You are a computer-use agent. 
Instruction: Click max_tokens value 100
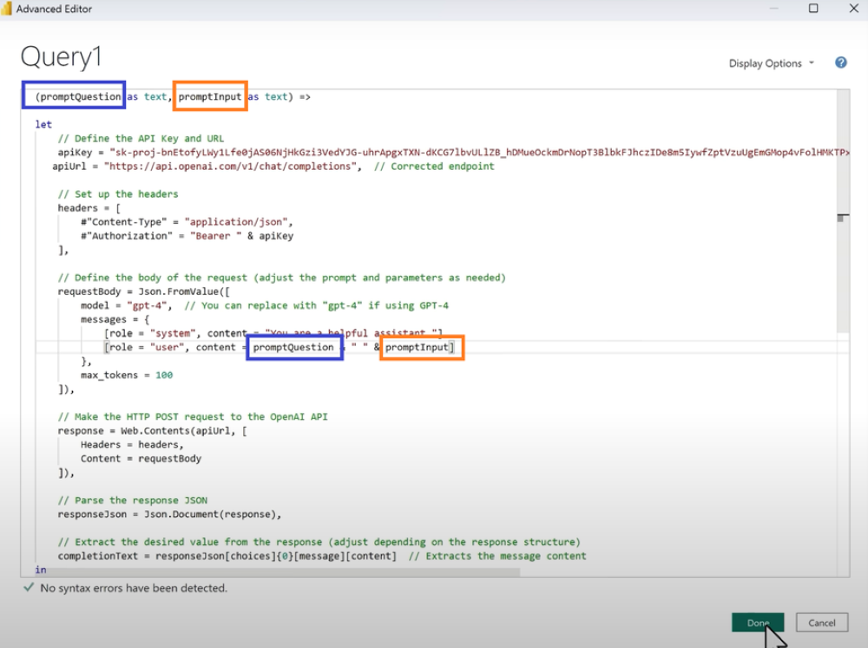tap(164, 376)
